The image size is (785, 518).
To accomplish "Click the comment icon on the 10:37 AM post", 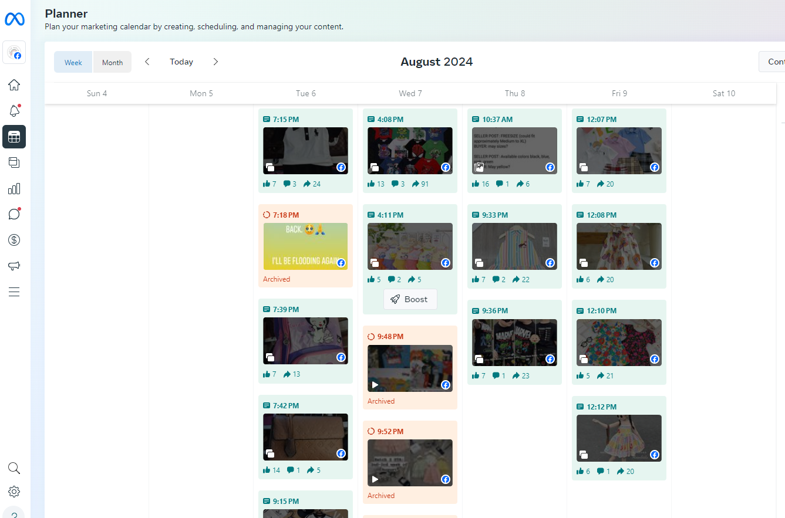I will (499, 184).
